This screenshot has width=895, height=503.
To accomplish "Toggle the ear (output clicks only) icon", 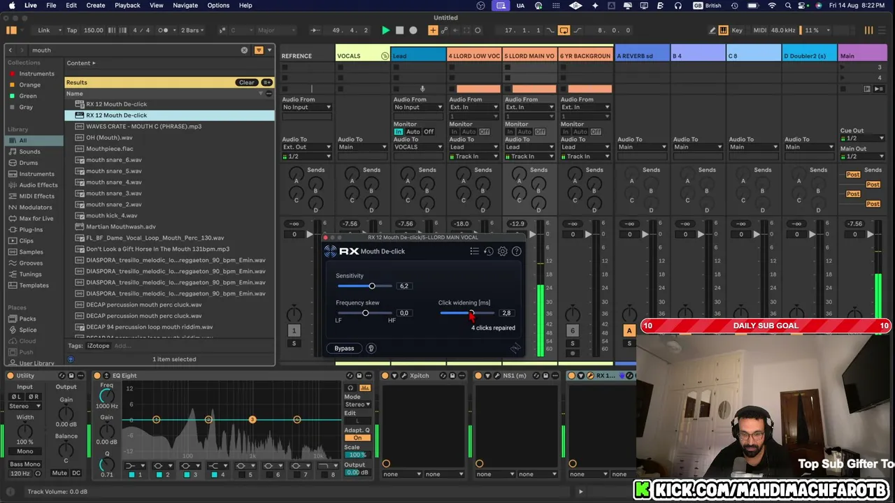I will point(371,349).
